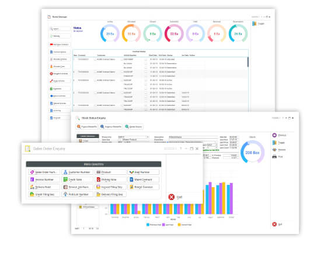Click the Description field in Stock Status Enquiry
Viewport: 324px width, 272px height.
193,137
